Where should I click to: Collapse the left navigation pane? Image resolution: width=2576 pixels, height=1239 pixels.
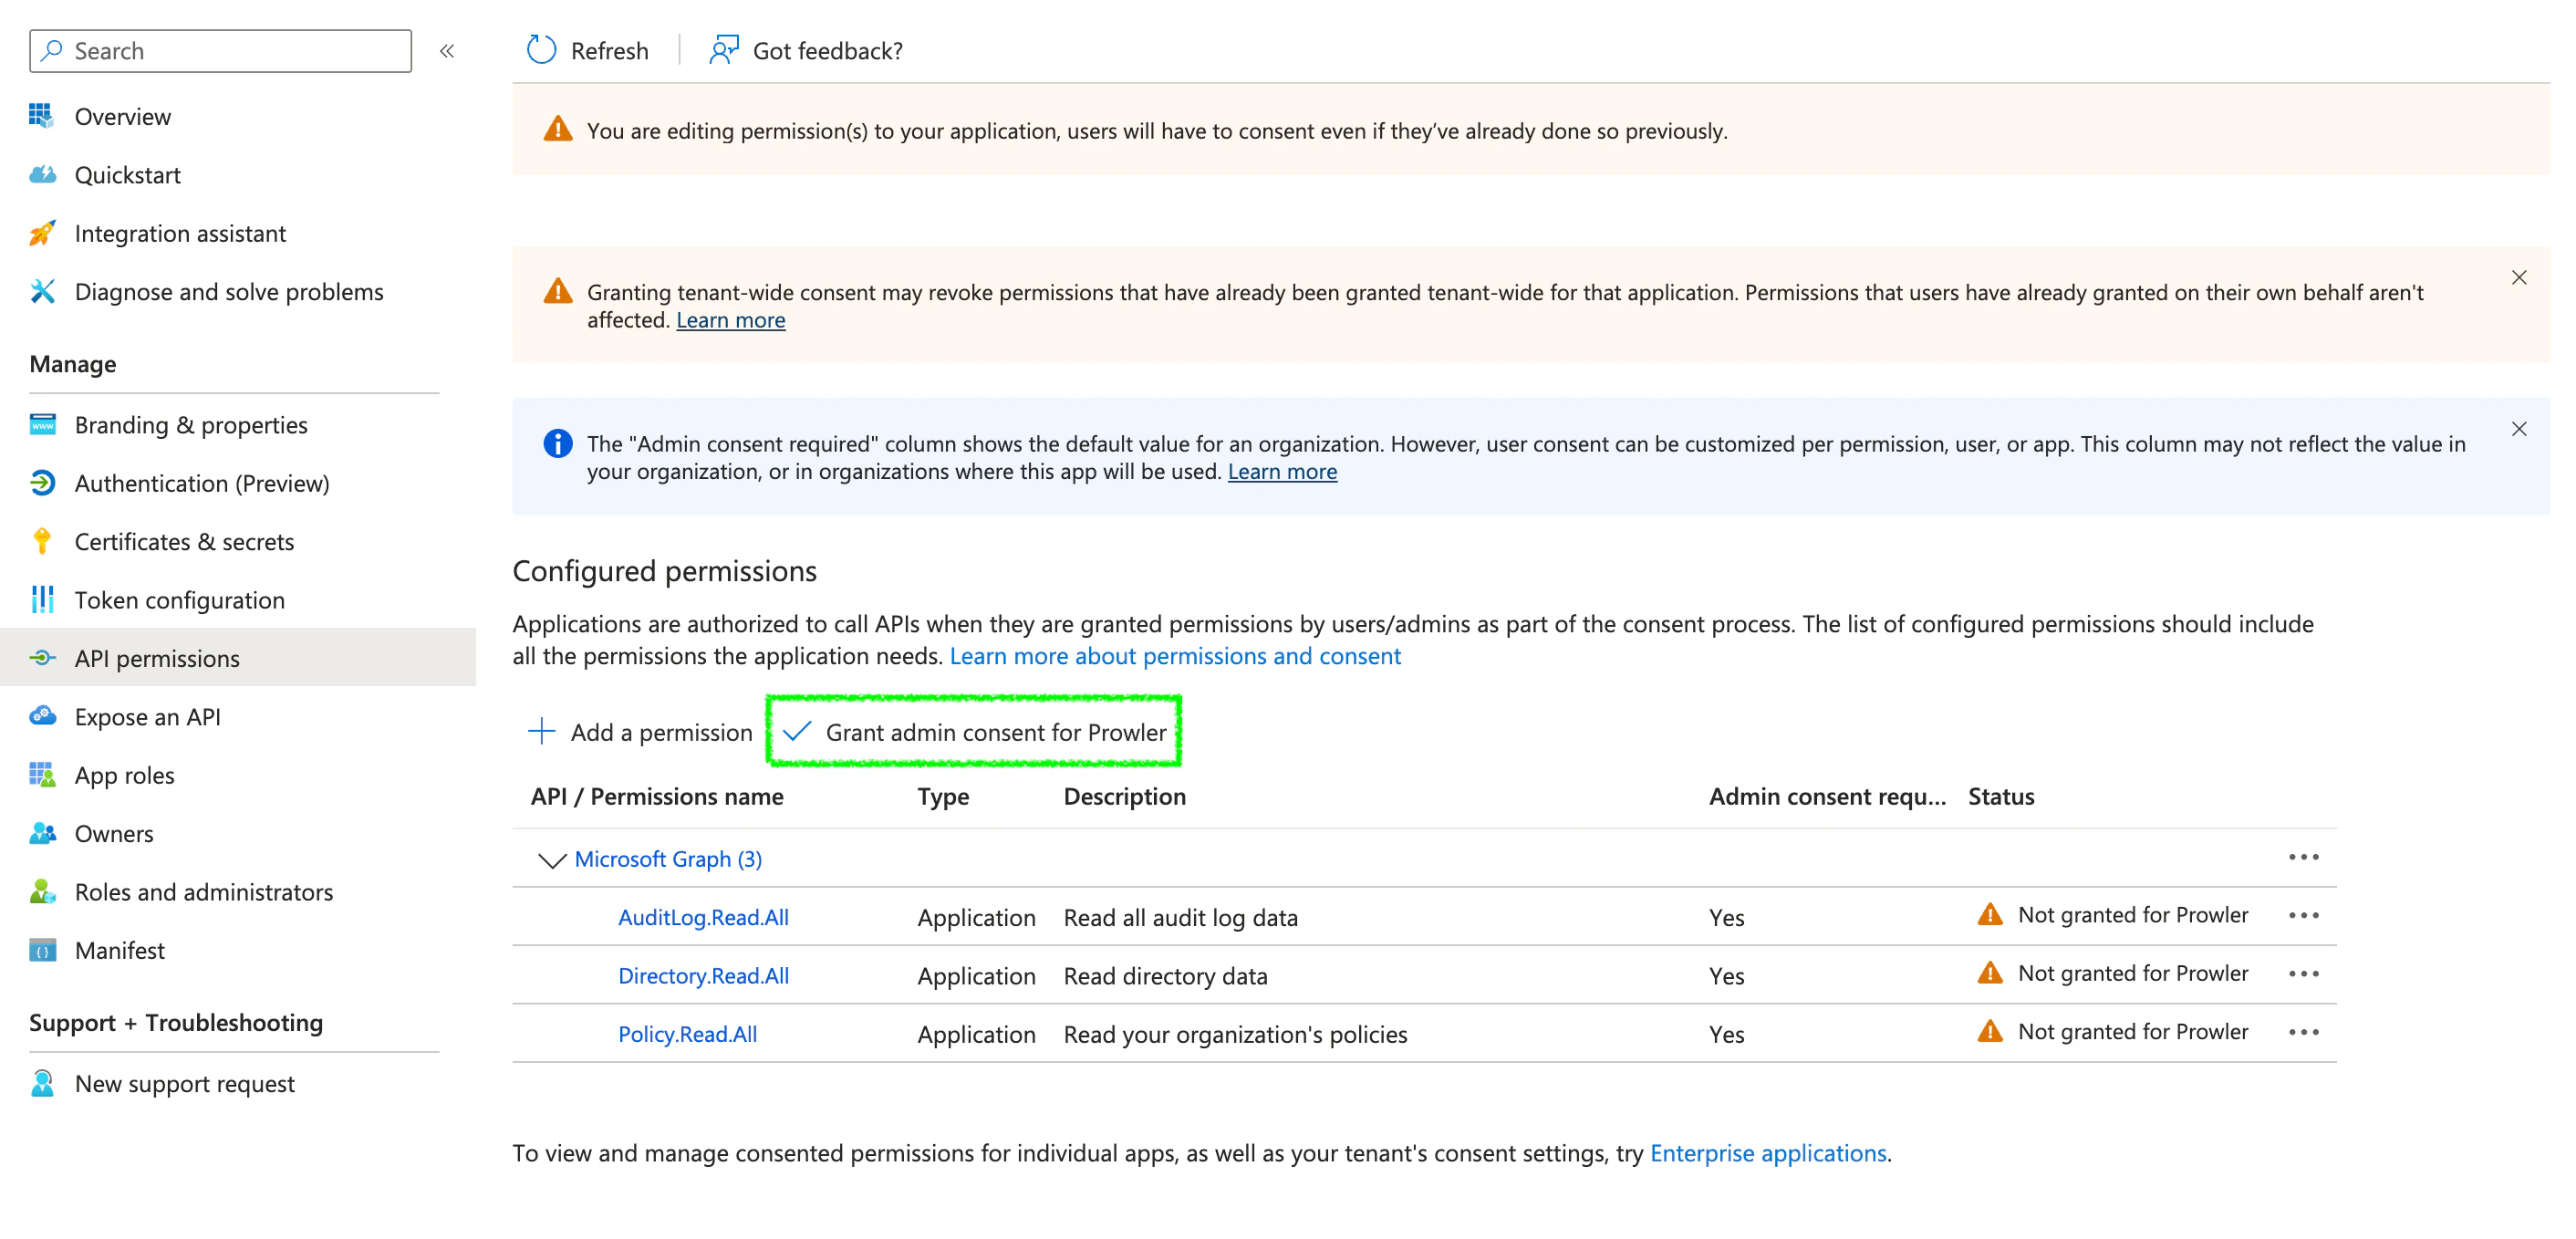click(x=447, y=51)
